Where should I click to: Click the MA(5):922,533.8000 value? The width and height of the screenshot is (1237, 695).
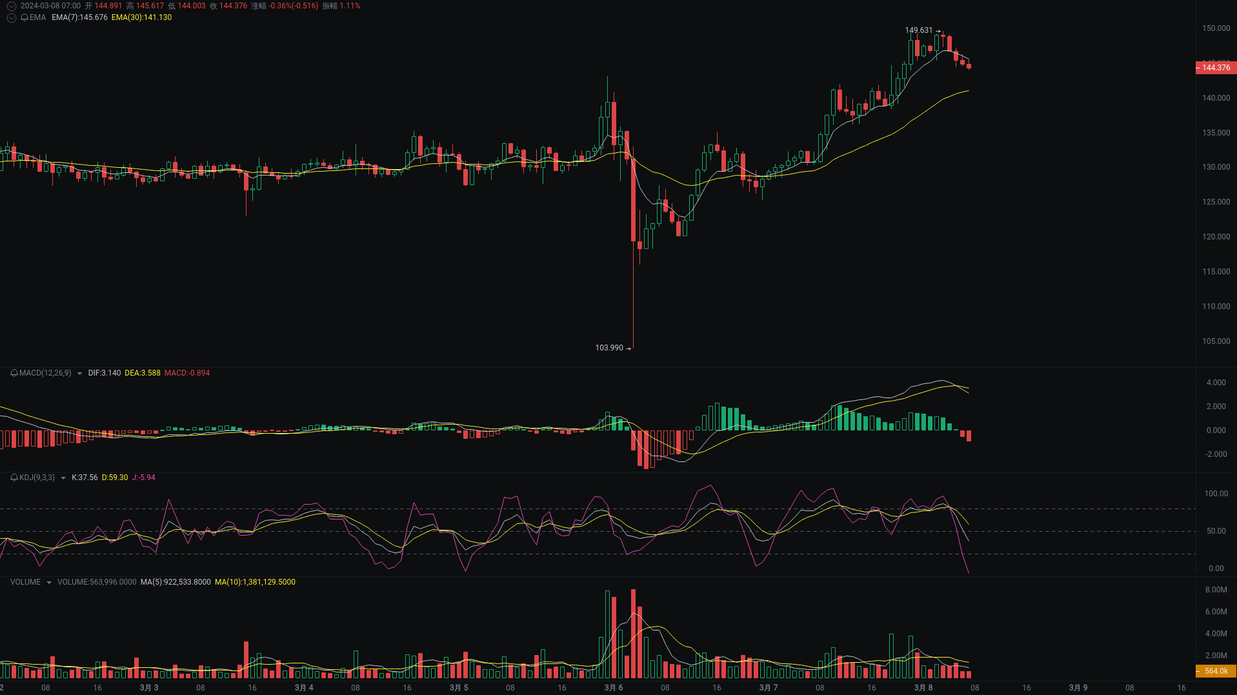tap(176, 582)
